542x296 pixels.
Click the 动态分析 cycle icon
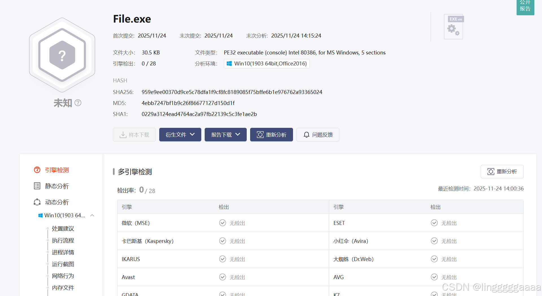coord(37,202)
